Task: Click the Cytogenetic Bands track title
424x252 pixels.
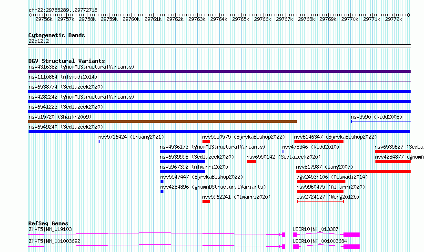Action: (57, 35)
